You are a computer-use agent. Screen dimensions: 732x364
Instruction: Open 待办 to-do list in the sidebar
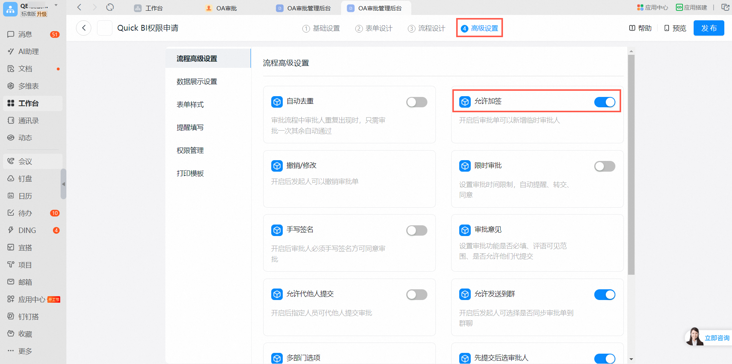tap(33, 213)
